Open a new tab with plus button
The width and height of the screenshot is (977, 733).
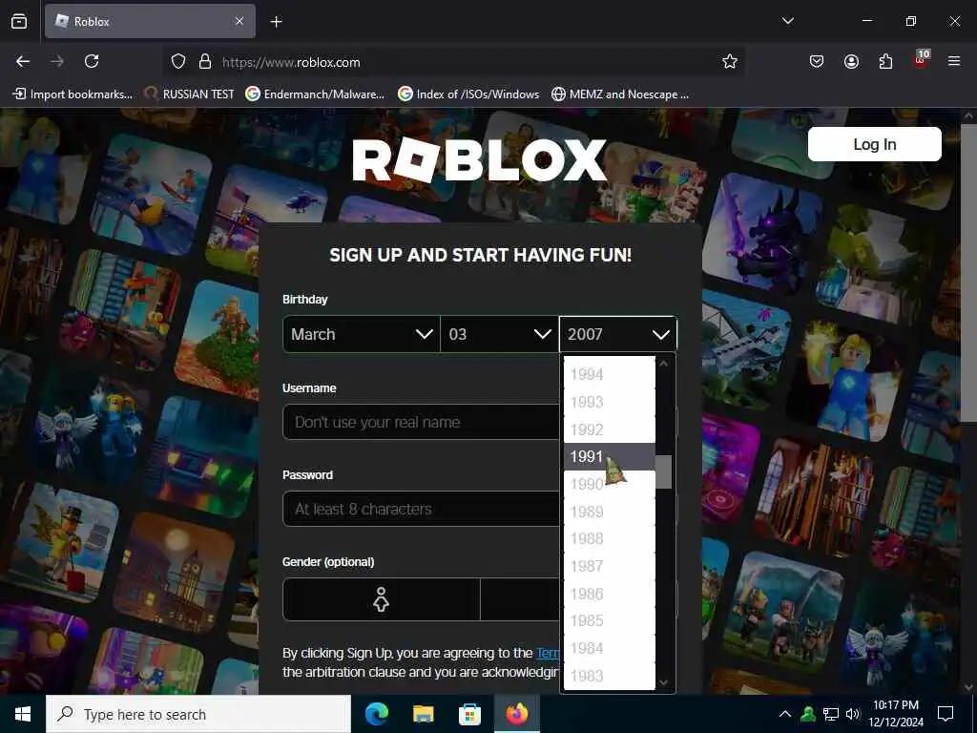[276, 22]
